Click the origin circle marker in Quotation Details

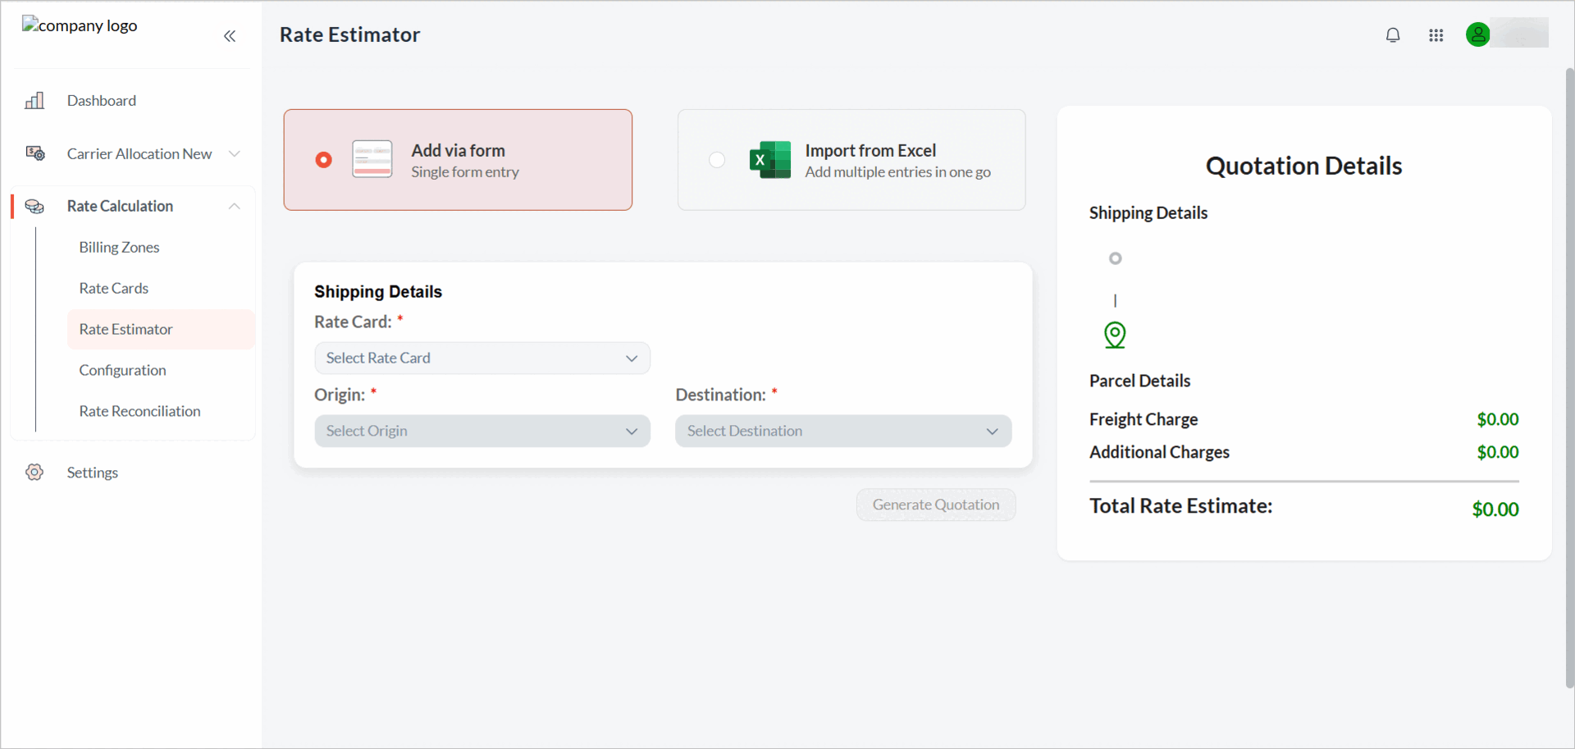click(x=1115, y=258)
